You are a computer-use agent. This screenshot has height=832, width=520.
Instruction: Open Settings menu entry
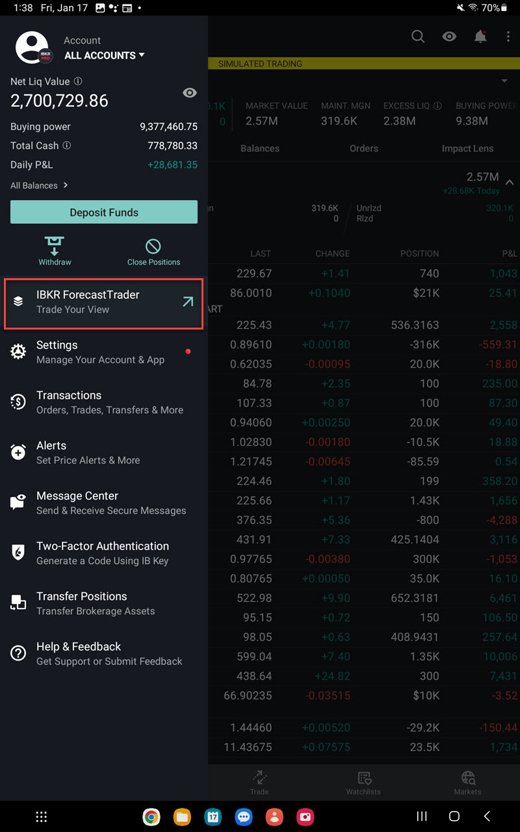[x=104, y=352]
